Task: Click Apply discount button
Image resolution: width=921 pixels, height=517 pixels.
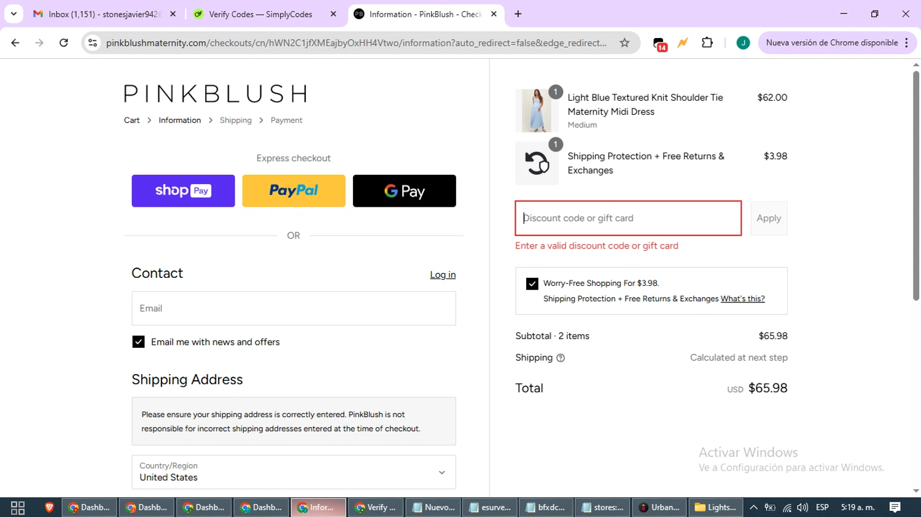Action: click(769, 218)
